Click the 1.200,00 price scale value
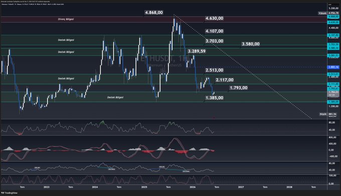The image size is (341, 196). point(333,106)
